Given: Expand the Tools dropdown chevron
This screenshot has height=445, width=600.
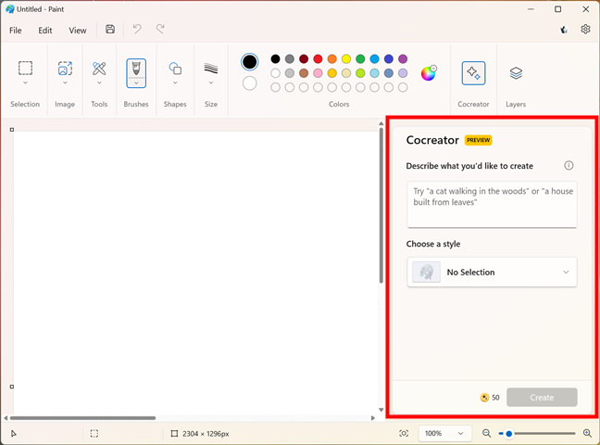Looking at the screenshot, I should click(x=99, y=83).
